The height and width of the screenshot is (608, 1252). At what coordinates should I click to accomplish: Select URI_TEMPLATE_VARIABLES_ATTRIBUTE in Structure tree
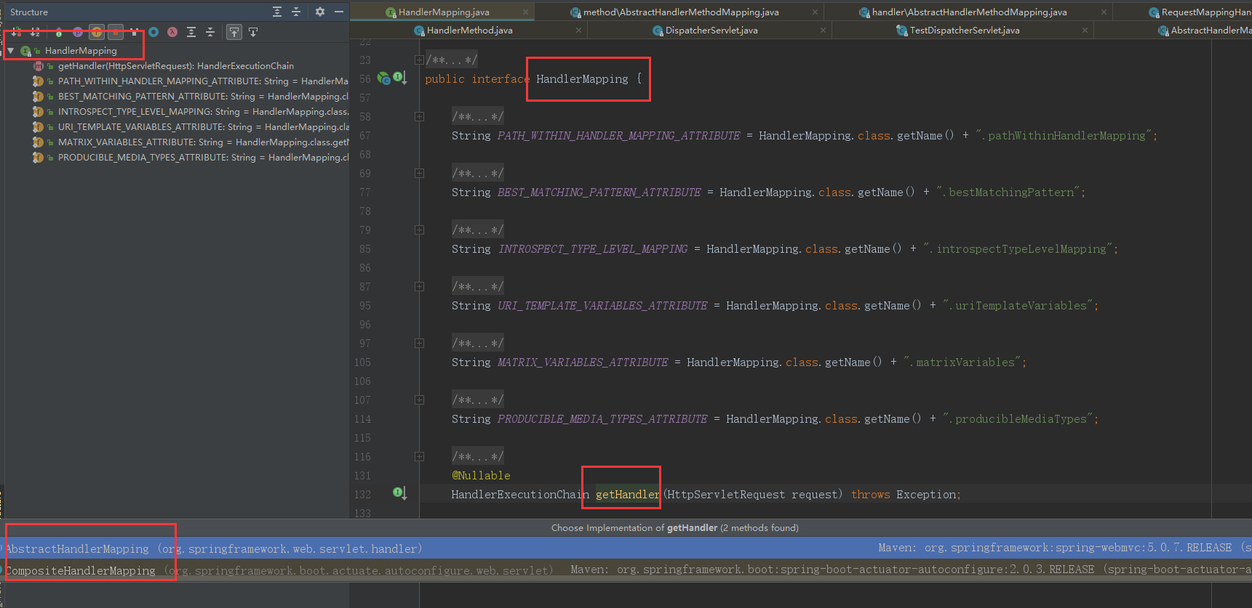click(x=203, y=127)
